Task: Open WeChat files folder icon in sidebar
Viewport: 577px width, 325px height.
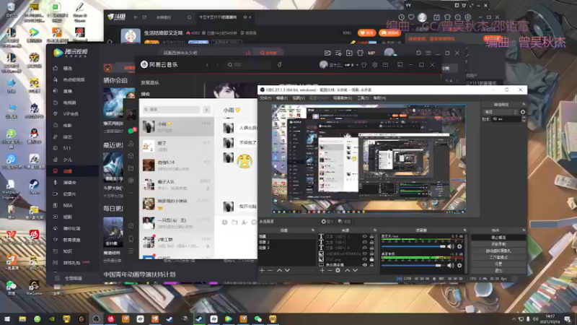Action: coord(131,168)
